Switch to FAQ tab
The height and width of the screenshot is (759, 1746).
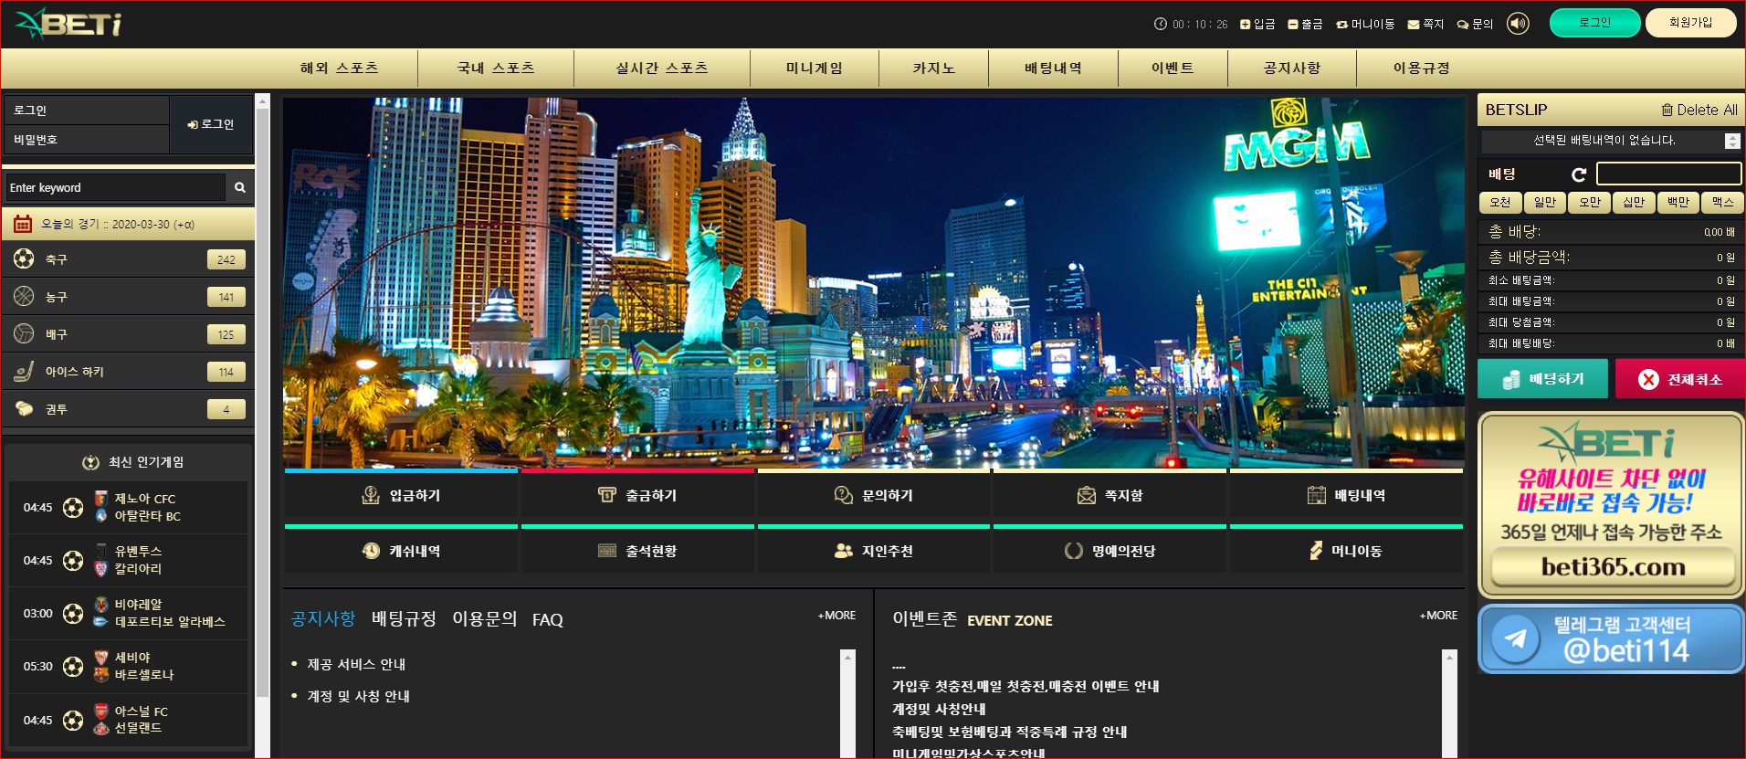coord(548,620)
